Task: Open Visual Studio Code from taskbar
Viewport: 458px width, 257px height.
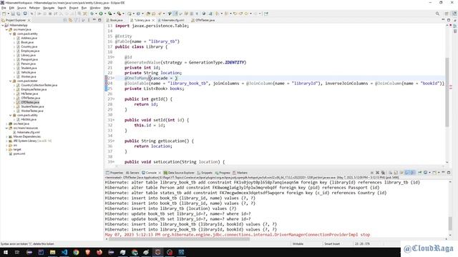Action: click(64, 252)
